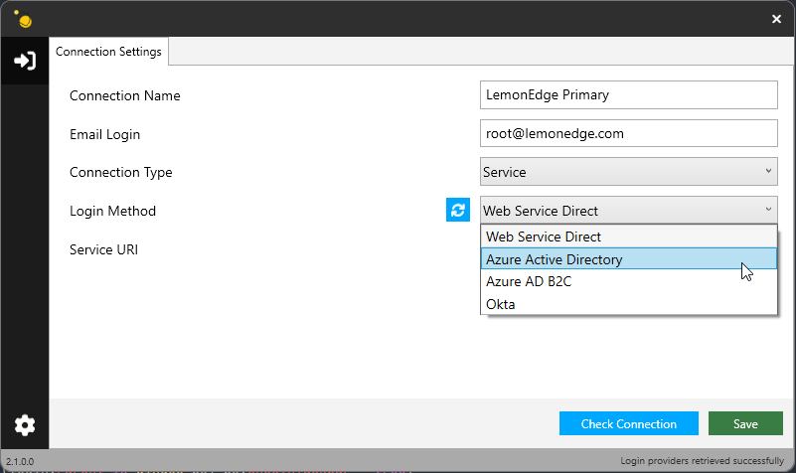Open the Connection Type dropdown
The width and height of the screenshot is (796, 473).
click(628, 172)
